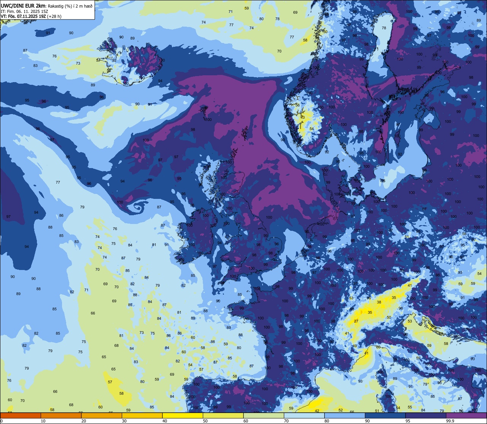The width and height of the screenshot is (487, 424).
Task: Click the '42' value near the bottom edge
Action: pyautogui.click(x=317, y=411)
